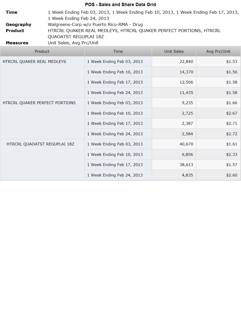Select the $1.66 average price cell

point(218,103)
